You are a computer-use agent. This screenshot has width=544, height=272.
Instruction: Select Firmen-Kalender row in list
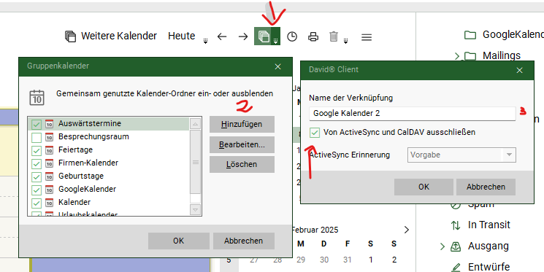(108, 163)
